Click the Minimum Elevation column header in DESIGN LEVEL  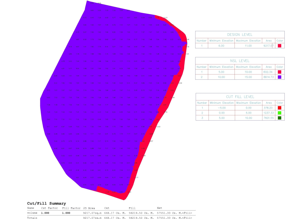[x=221, y=41]
